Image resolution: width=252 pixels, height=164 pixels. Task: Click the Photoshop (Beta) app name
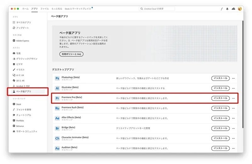[71, 77]
